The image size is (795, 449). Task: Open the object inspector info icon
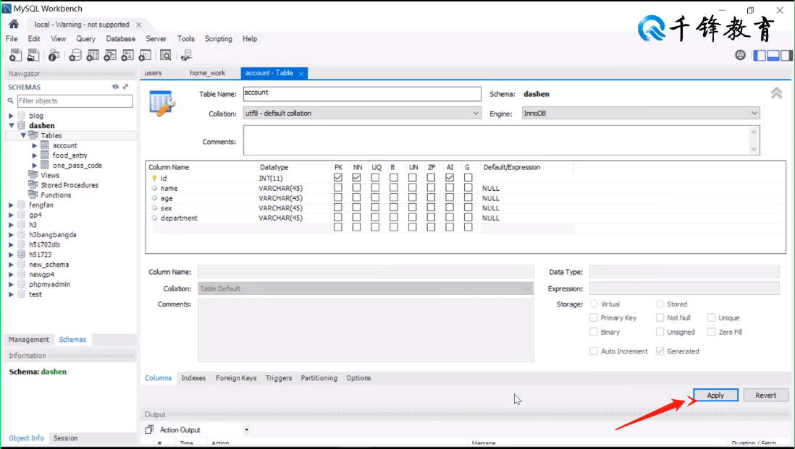[x=54, y=55]
